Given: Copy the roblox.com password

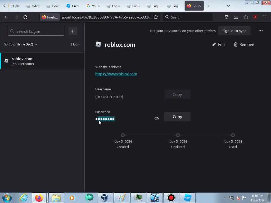Looking at the screenshot, I should [177, 117].
